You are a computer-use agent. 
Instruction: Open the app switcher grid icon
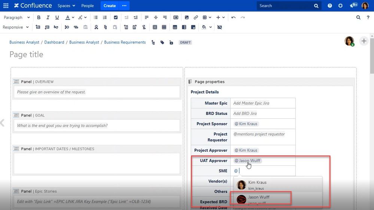[x=6, y=6]
